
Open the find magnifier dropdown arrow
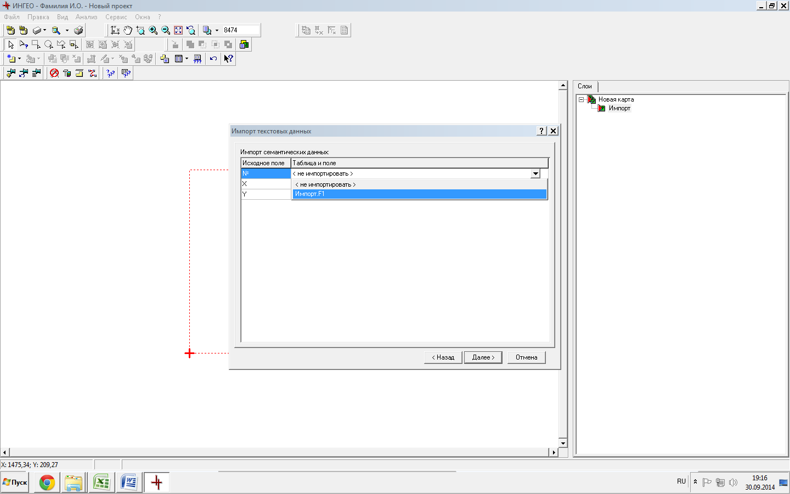(67, 30)
